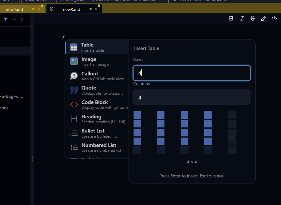Create a Numbered List
The image size is (281, 205).
pyautogui.click(x=97, y=148)
